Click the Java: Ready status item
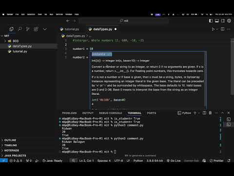Image resolution: width=234 pixels, height=176 pixels. [x=52, y=161]
